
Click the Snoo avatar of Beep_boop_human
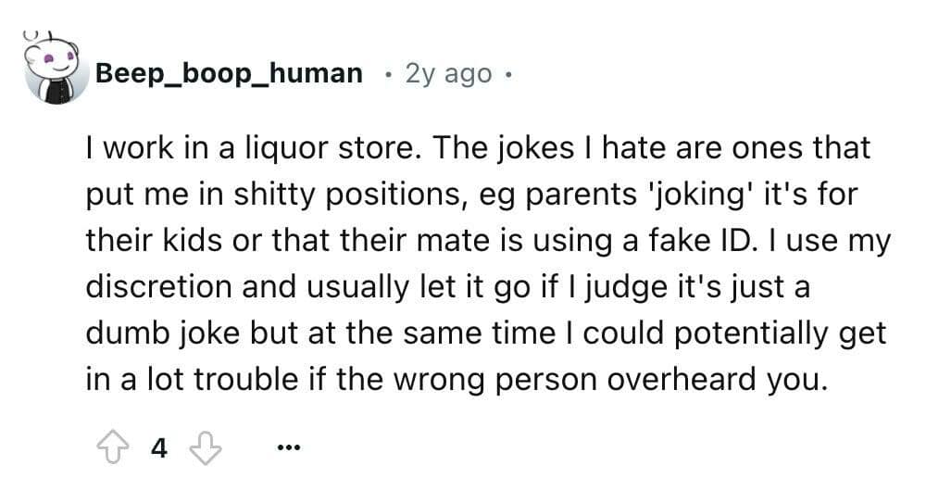pos(53,71)
